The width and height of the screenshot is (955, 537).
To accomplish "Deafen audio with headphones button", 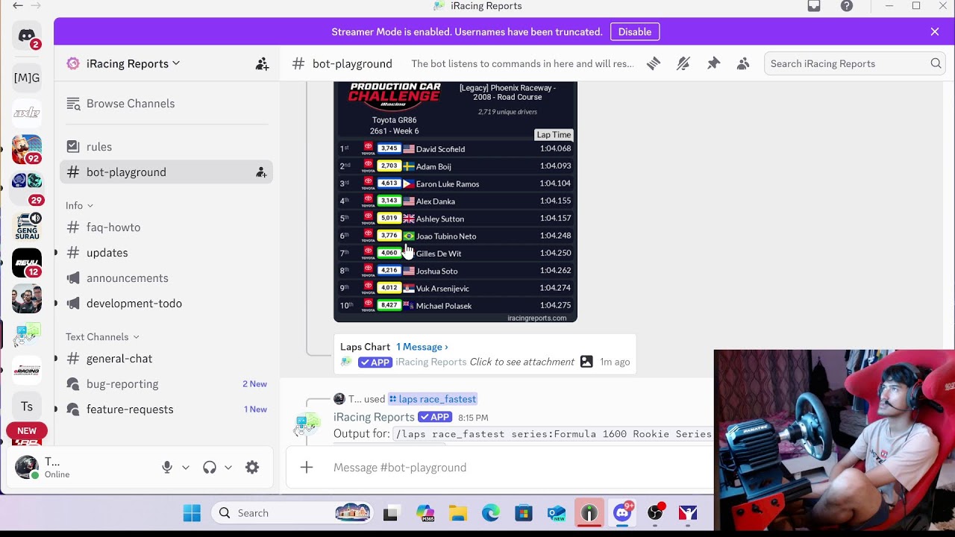I will tap(210, 468).
